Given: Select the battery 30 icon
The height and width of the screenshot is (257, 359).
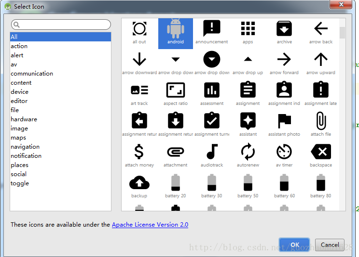Looking at the screenshot, I should tap(212, 182).
